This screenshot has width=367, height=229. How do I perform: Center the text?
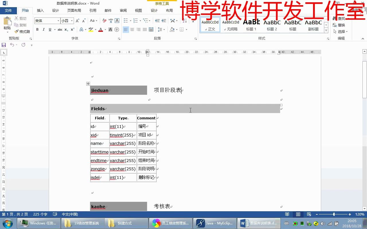tap(132, 29)
